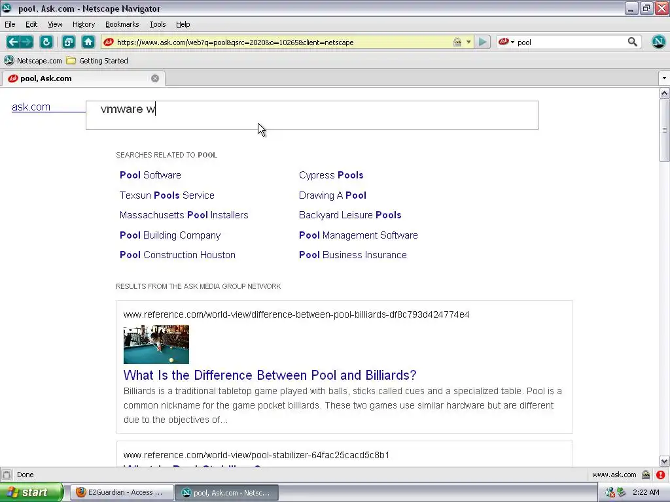Open Cypress Pools link
Screen dimensions: 670x502
click(x=331, y=175)
